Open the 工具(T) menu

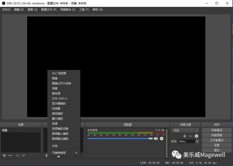(84, 9)
